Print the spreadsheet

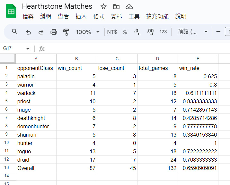pos(54,32)
